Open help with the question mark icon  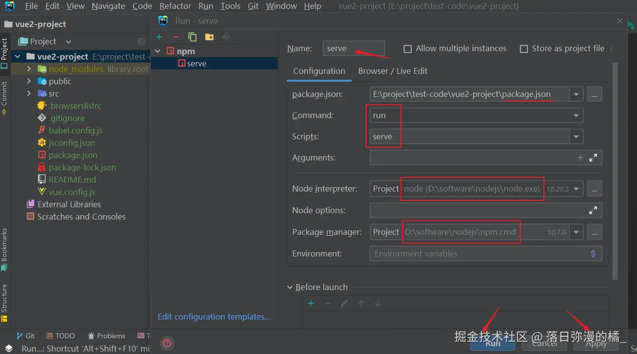[167, 343]
